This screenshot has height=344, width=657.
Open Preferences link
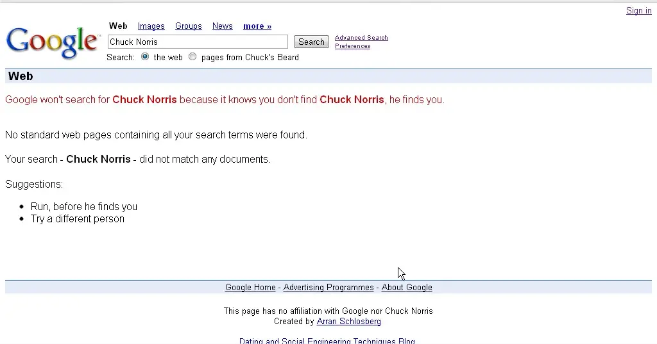[352, 46]
